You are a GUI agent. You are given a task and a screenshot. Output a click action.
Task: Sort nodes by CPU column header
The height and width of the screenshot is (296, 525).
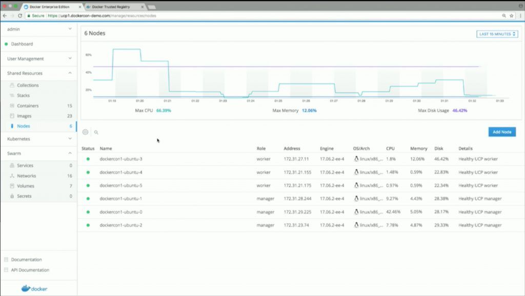[390, 149]
